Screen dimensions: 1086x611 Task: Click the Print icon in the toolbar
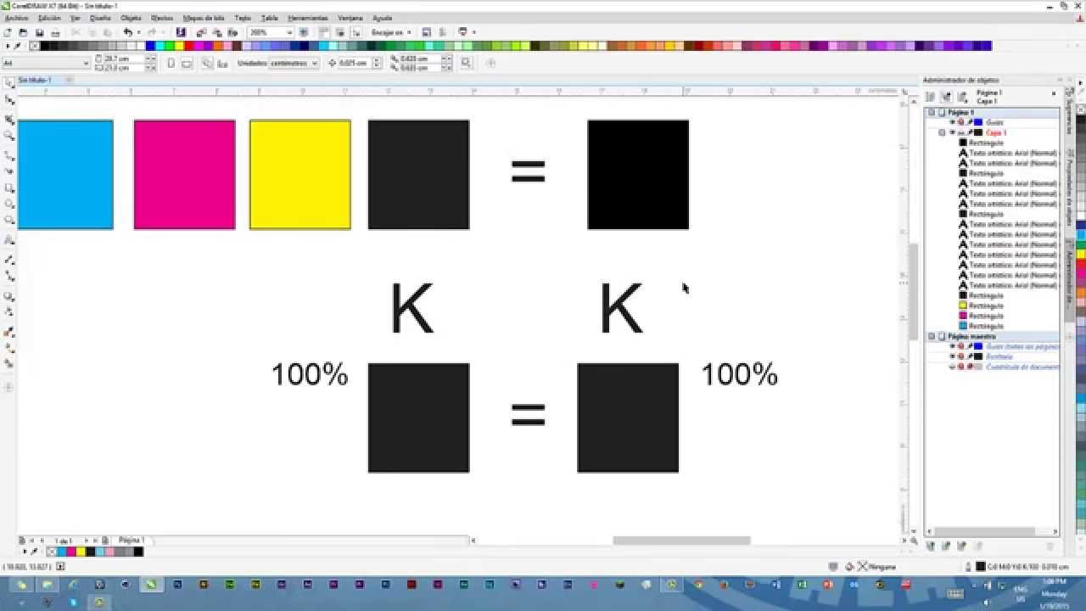tap(54, 32)
